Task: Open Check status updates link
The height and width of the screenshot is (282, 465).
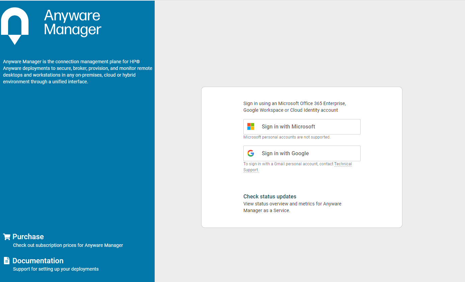Action: click(269, 196)
